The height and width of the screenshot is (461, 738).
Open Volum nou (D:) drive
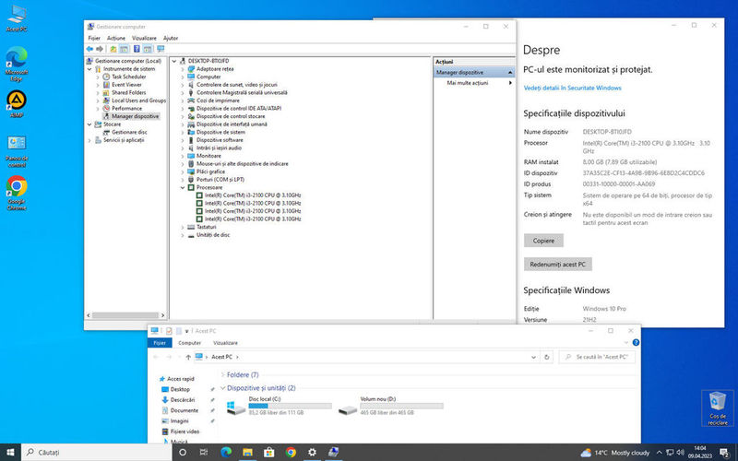coord(390,406)
